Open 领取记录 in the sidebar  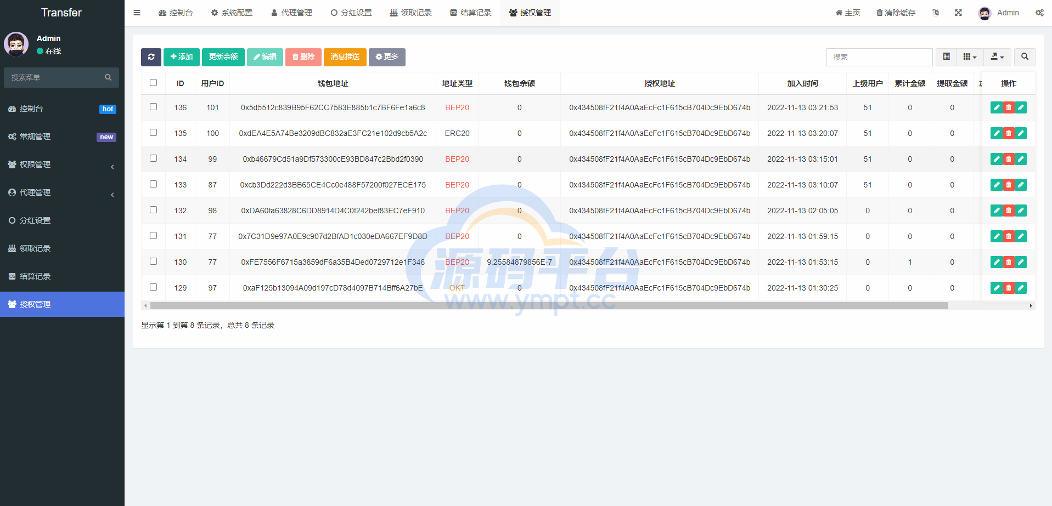point(62,248)
